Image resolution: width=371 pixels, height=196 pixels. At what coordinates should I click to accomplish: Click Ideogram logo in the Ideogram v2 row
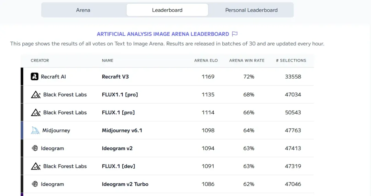pyautogui.click(x=35, y=148)
